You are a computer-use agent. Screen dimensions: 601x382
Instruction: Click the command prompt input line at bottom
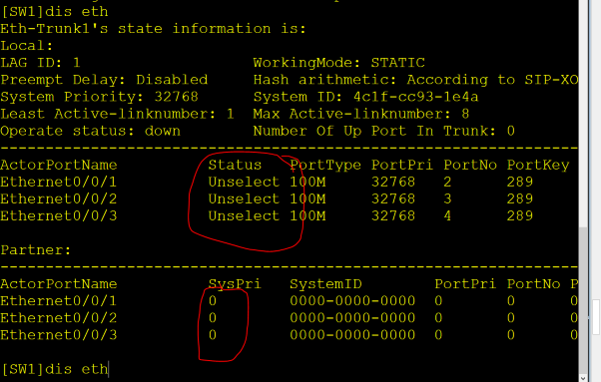point(55,369)
